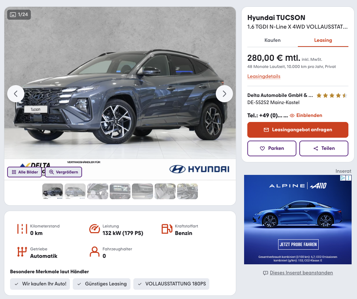The image size is (357, 299).
Task: Click the Hyundai logo in dealer banner
Action: point(199,169)
